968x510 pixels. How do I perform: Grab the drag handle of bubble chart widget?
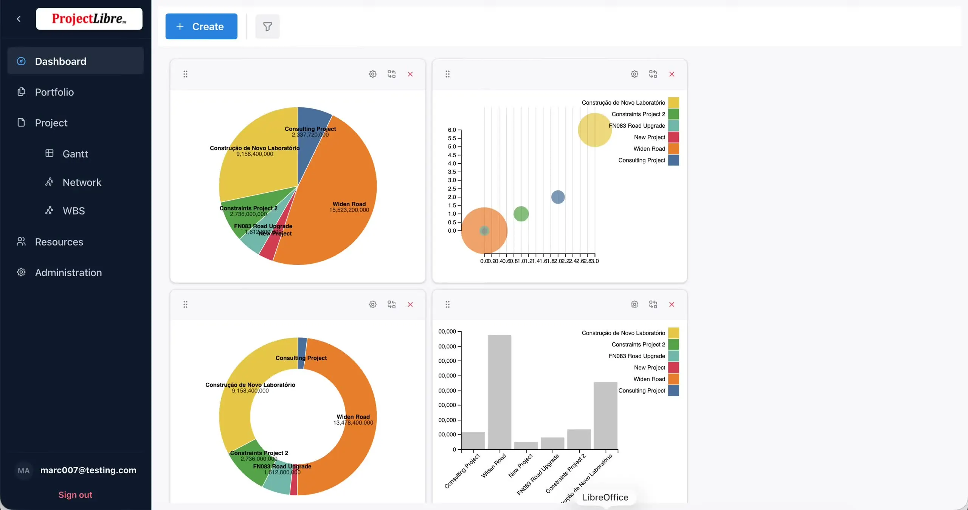click(x=447, y=74)
